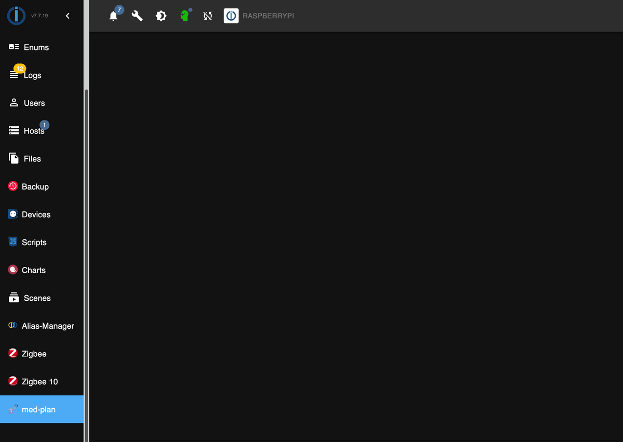This screenshot has height=442, width=623.
Task: Open the Users management page
Action: pos(33,103)
